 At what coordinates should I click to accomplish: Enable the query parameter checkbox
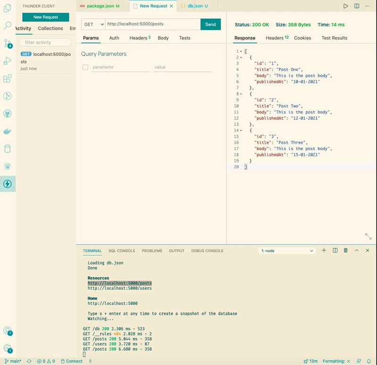coord(85,67)
